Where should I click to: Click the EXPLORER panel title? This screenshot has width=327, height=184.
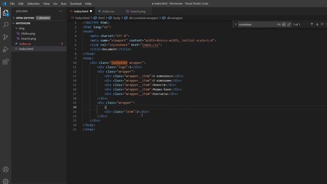pos(21,11)
